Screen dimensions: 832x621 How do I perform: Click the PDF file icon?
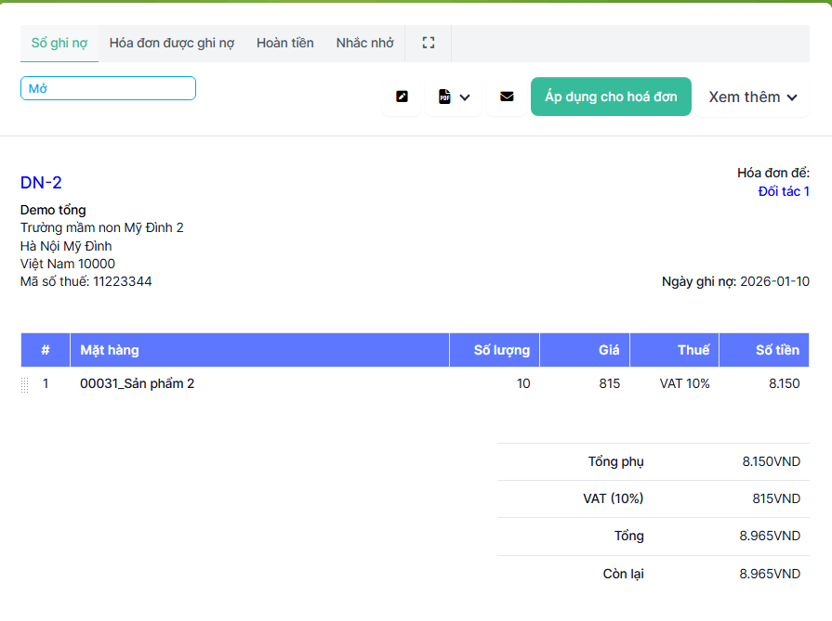pyautogui.click(x=445, y=97)
